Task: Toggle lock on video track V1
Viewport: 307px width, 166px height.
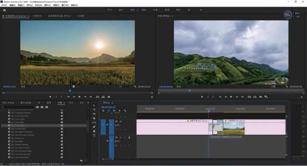Action: click(x=107, y=125)
